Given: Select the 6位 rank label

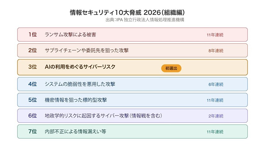Looking at the screenshot, I should 33,115.
